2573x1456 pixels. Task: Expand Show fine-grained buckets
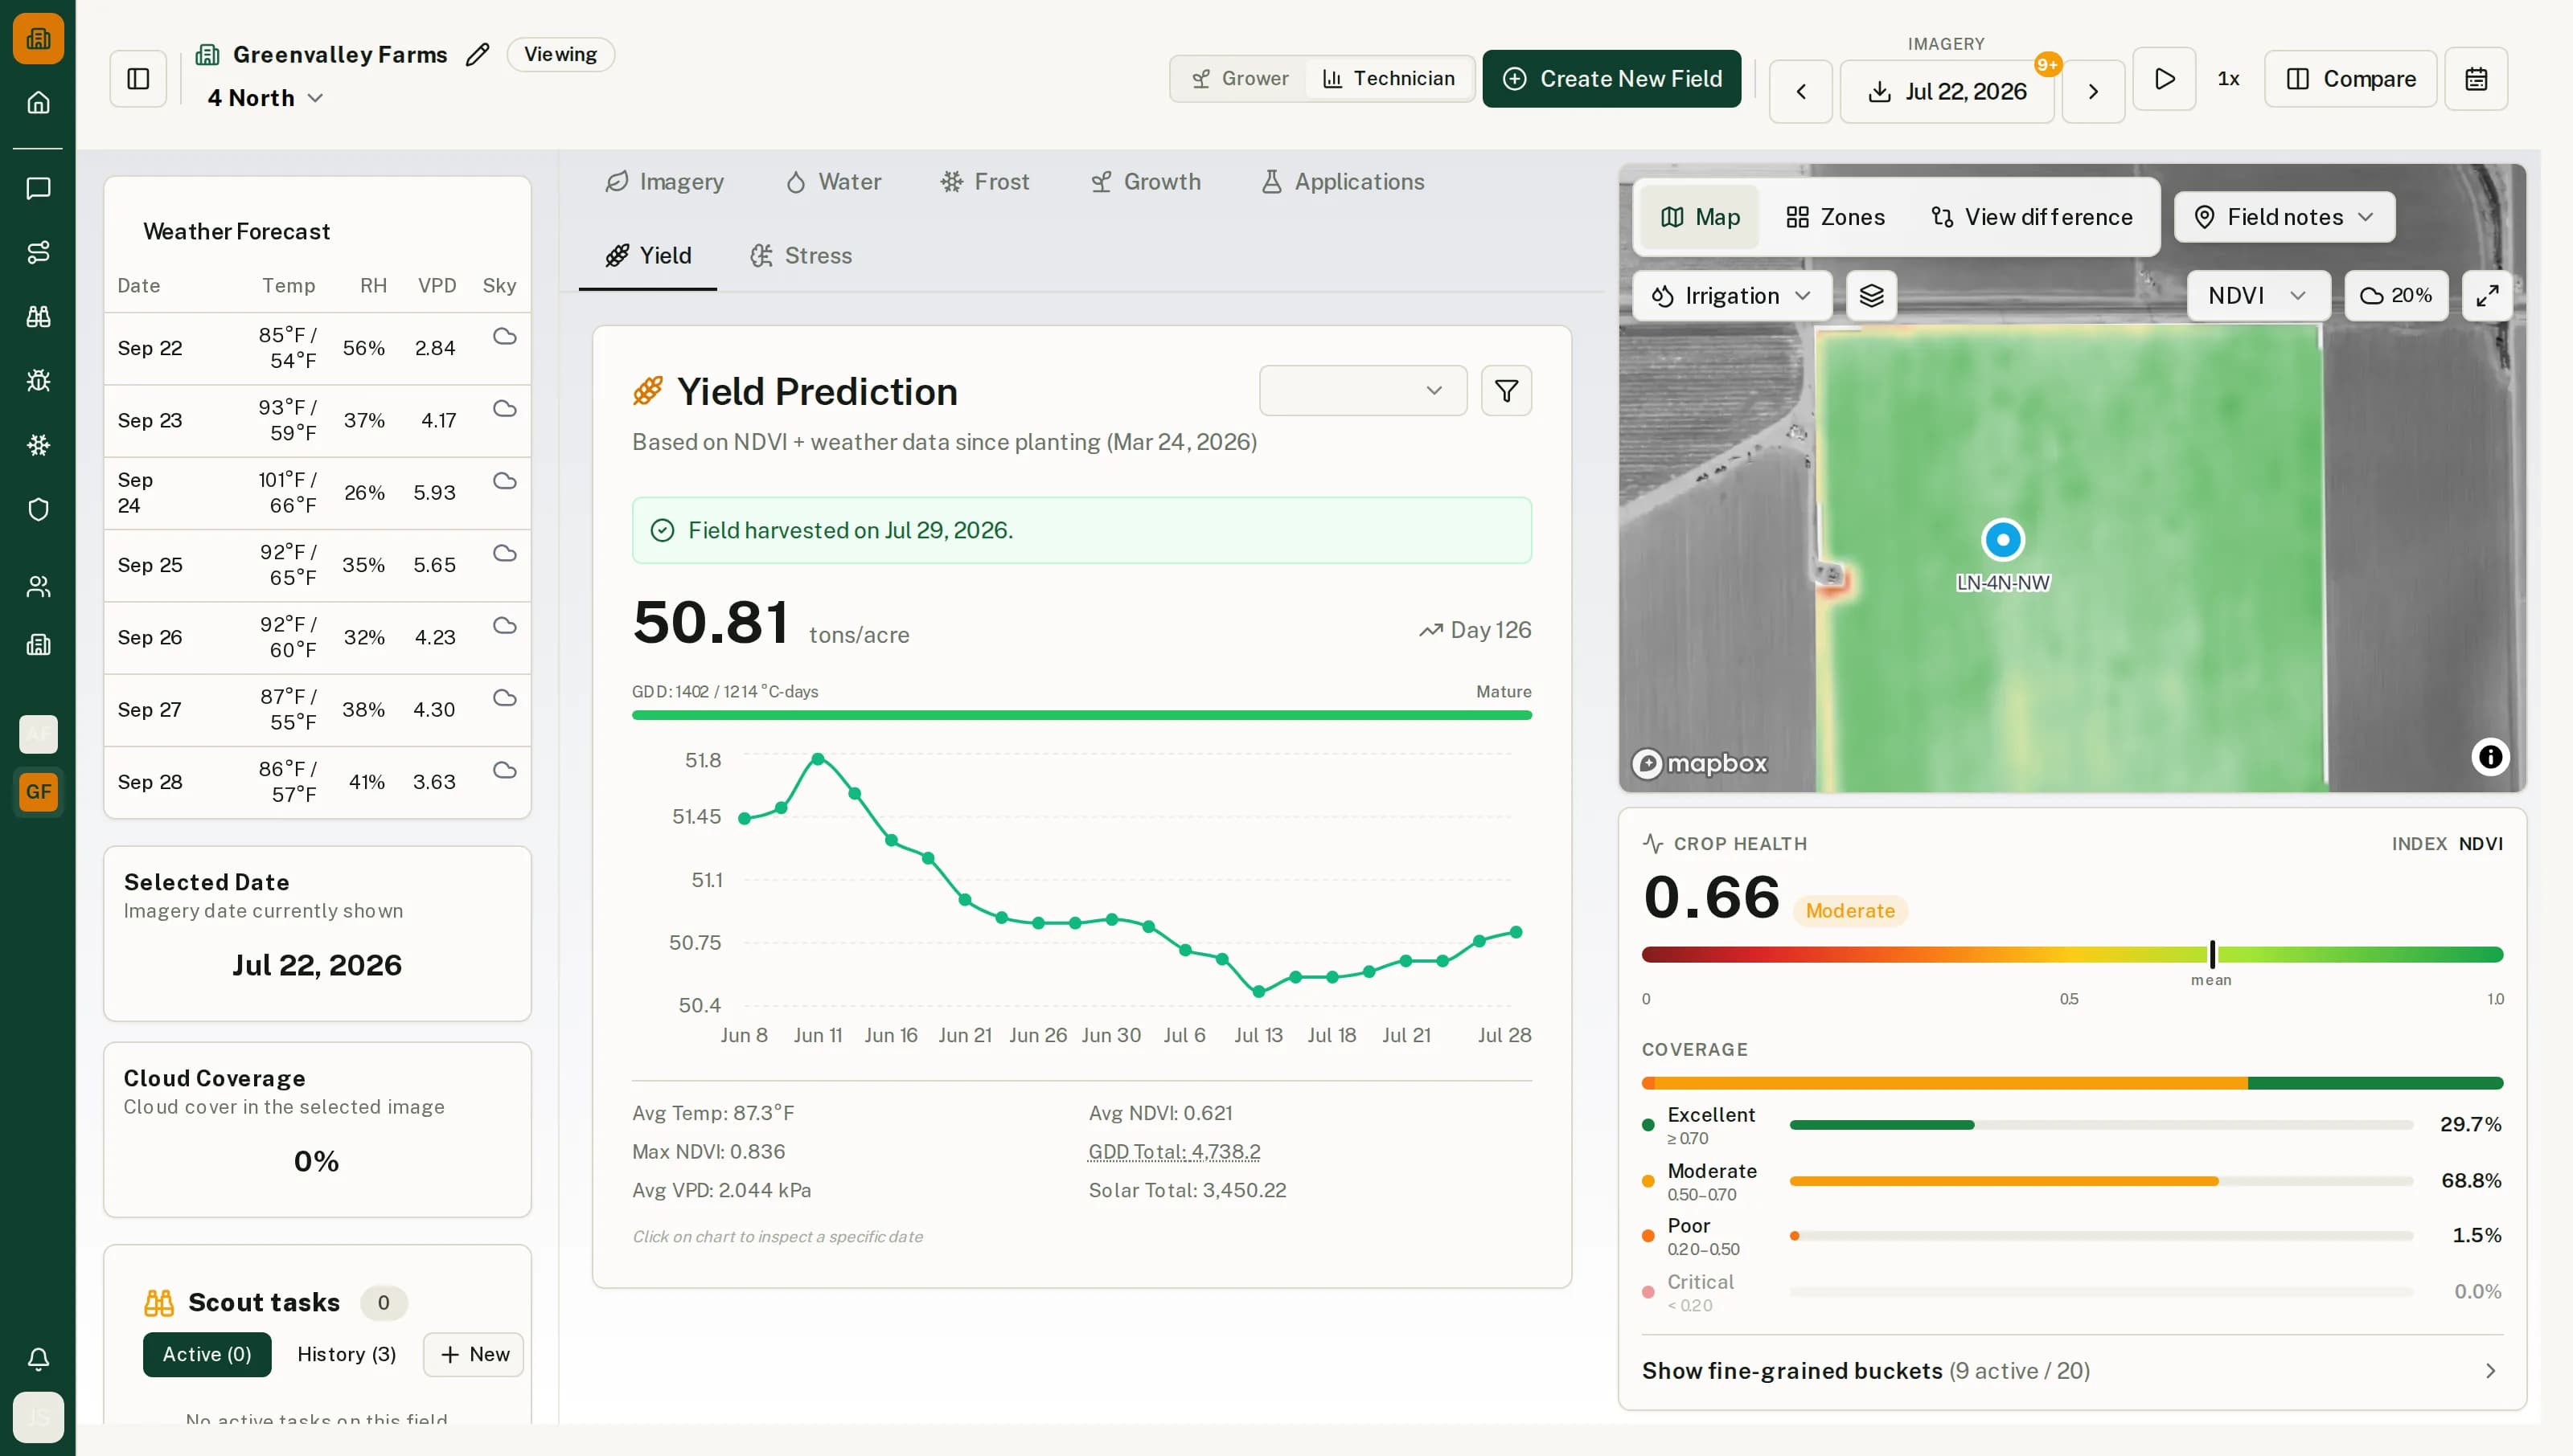pyautogui.click(x=2072, y=1370)
